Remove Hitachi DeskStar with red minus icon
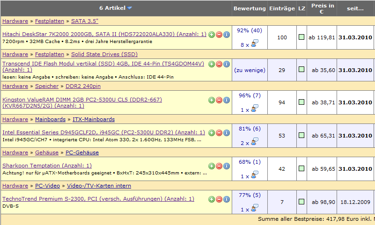 coord(219,35)
